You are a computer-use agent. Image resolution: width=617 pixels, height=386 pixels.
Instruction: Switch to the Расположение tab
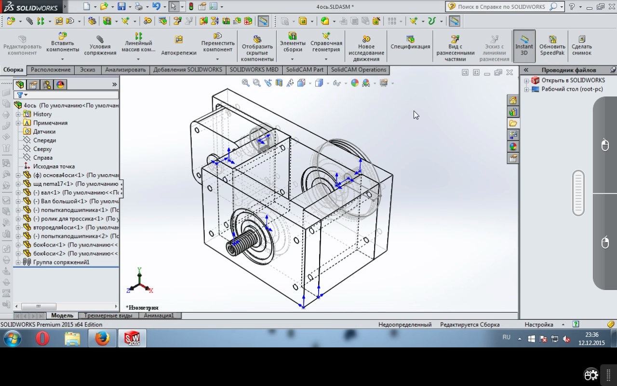point(51,70)
